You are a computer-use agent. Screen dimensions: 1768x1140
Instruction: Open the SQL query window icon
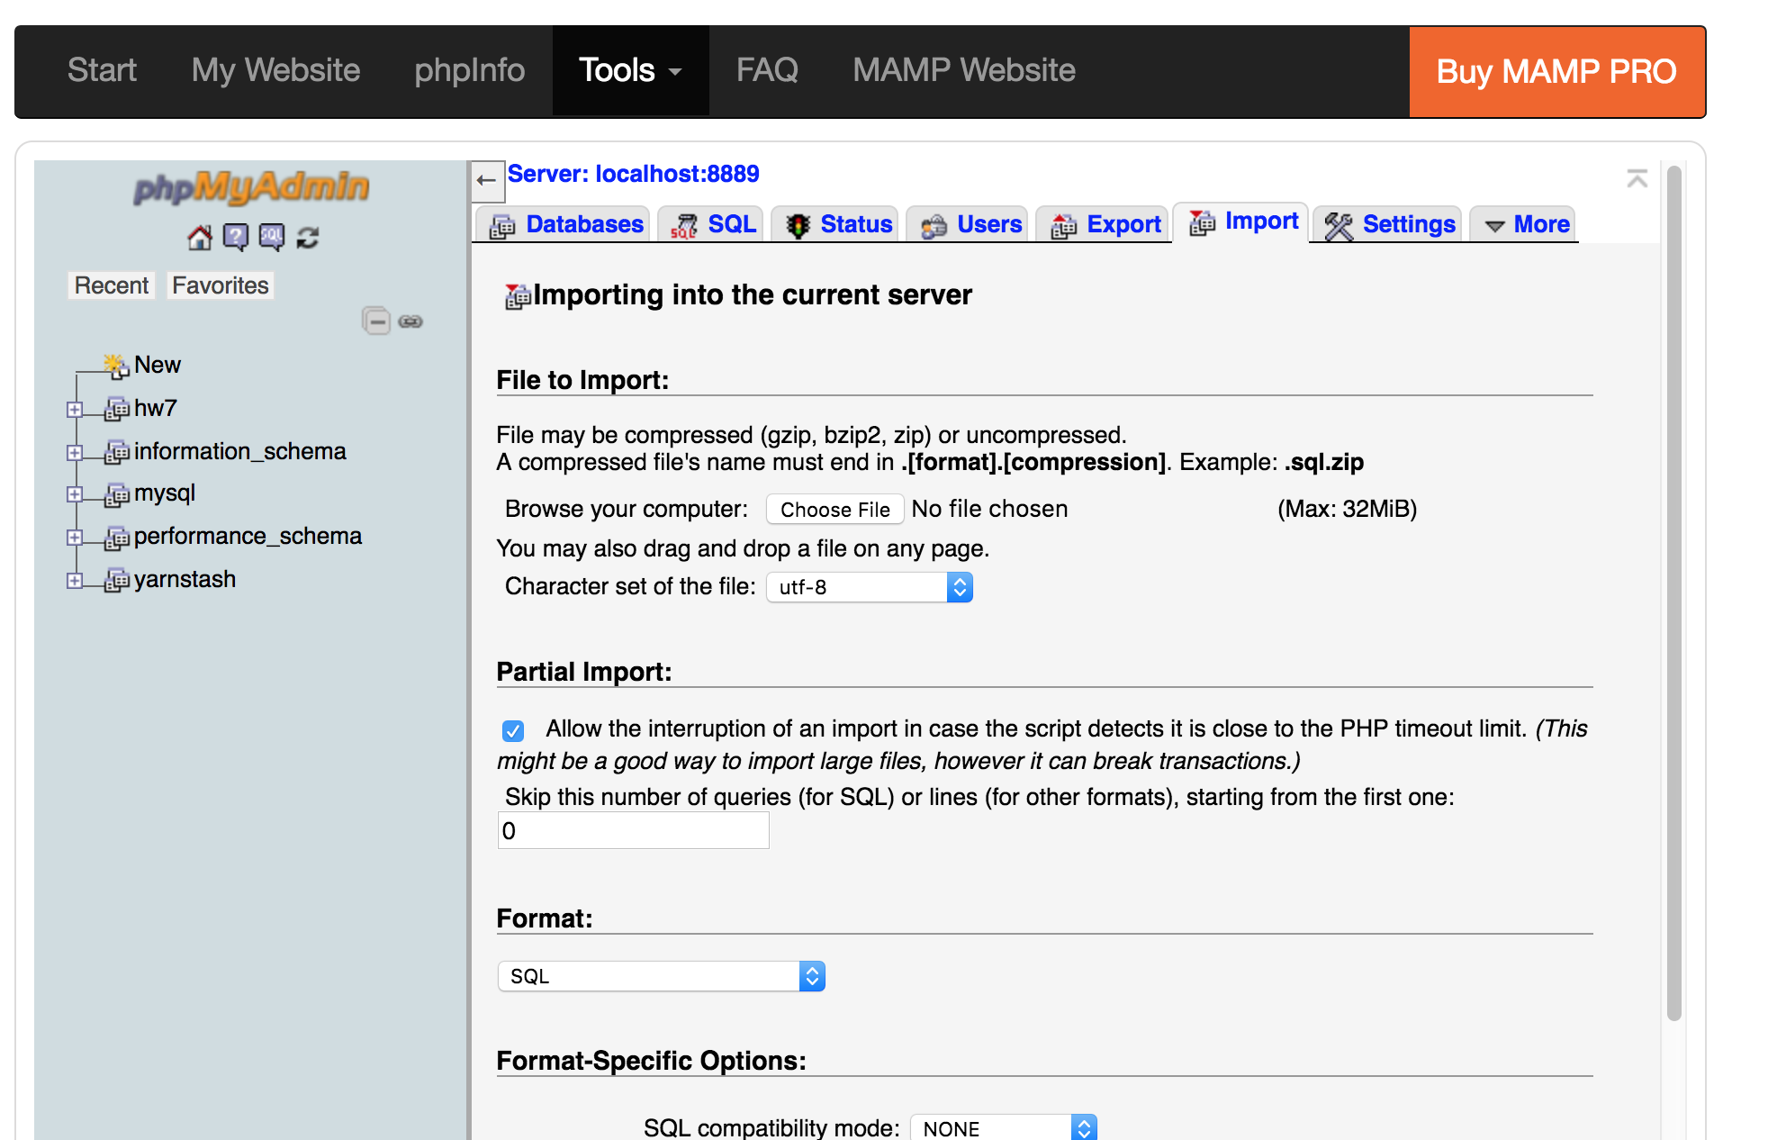(x=271, y=238)
